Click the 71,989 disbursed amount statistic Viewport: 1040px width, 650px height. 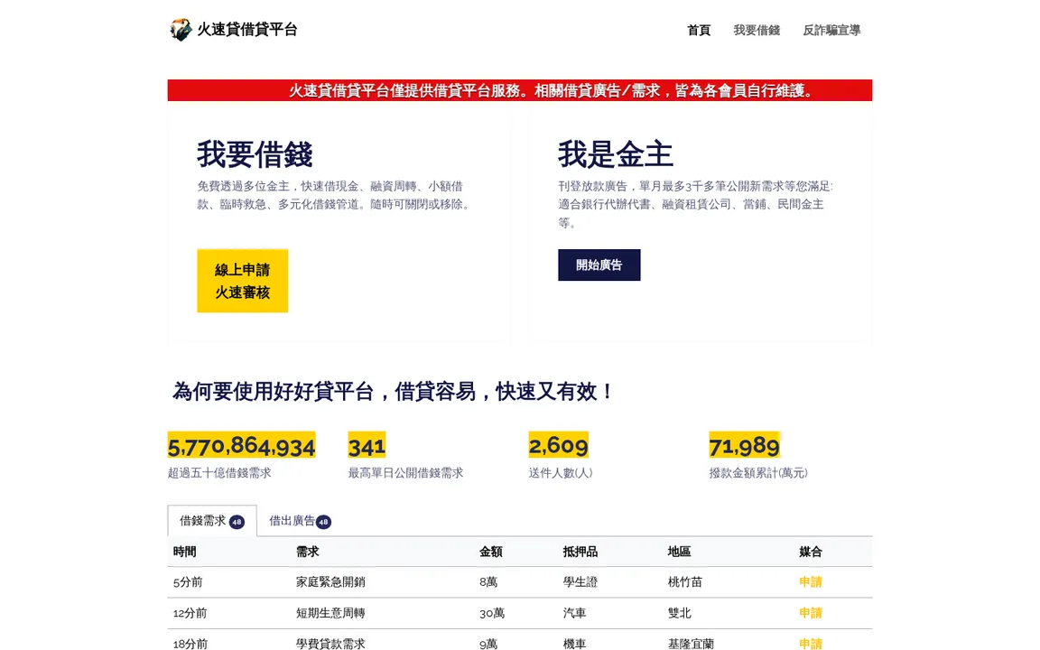(x=744, y=445)
